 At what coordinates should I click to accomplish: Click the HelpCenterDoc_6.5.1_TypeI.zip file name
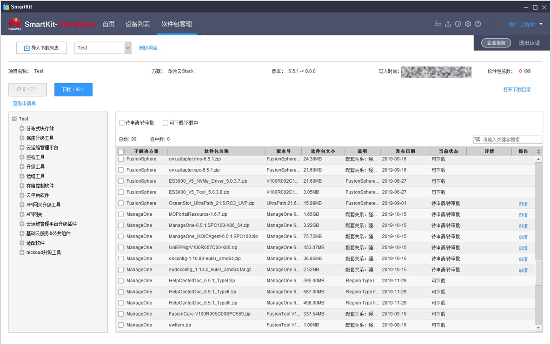(202, 281)
